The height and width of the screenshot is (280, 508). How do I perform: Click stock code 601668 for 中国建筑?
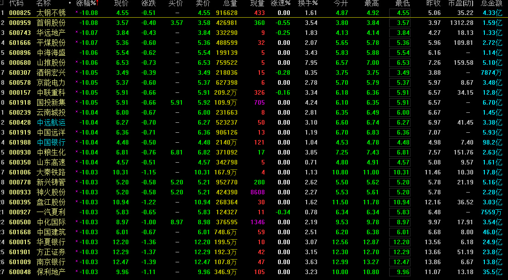(x=20, y=232)
